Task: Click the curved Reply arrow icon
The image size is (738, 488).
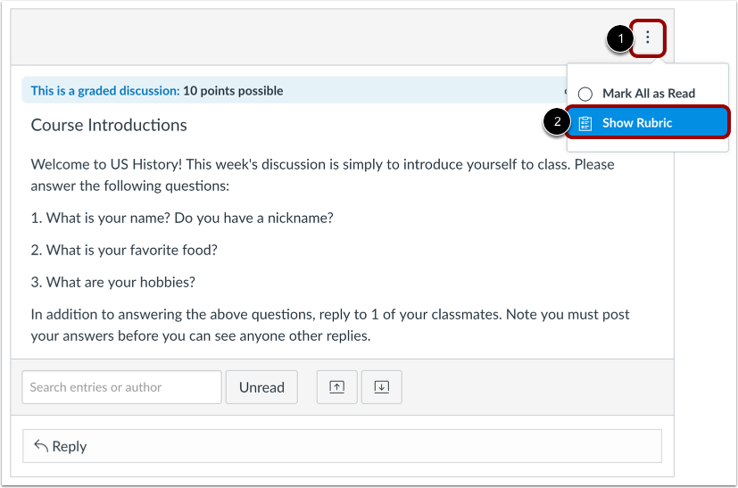Action: tap(41, 446)
